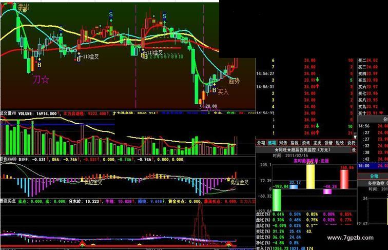Click the green -193.04 bar
The height and width of the screenshot is (250, 388).
pyautogui.click(x=277, y=200)
